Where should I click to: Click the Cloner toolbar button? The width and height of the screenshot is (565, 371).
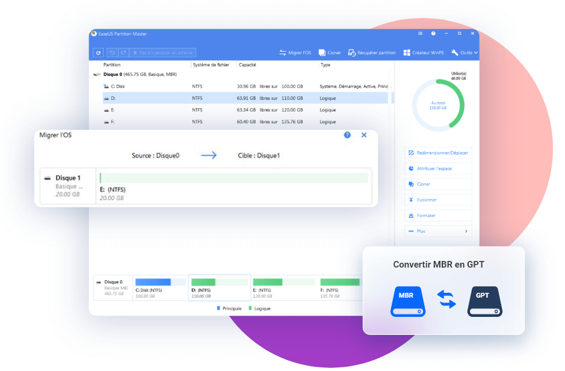point(330,53)
